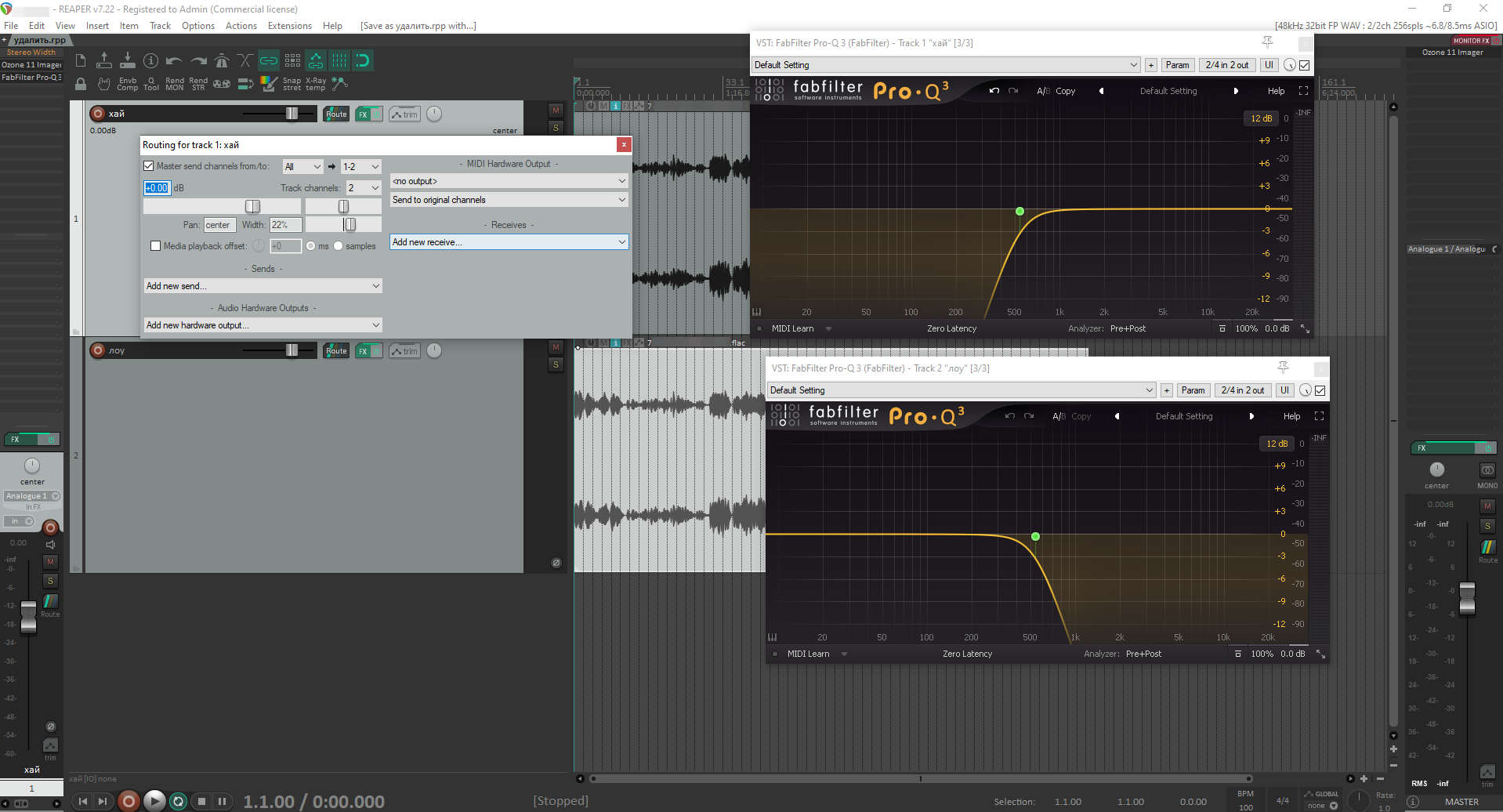Click the transport Play button

pos(154,801)
